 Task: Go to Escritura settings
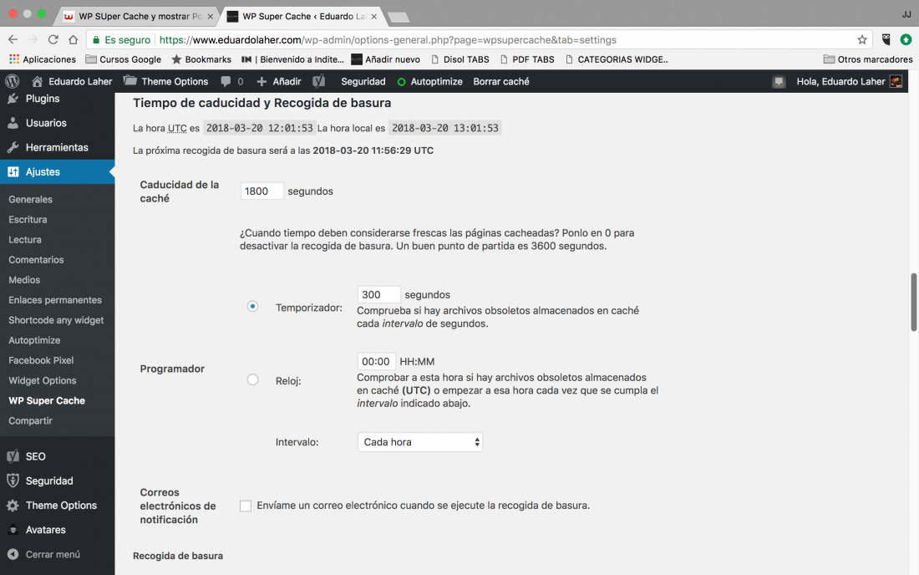point(28,219)
